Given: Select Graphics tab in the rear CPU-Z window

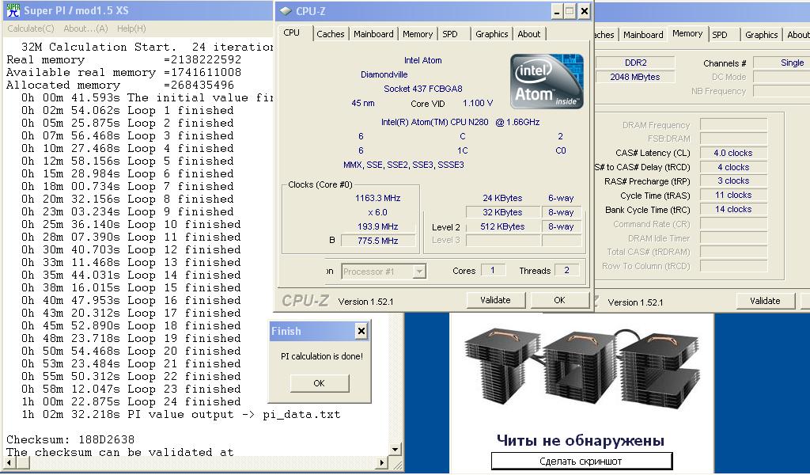Looking at the screenshot, I should tap(762, 35).
